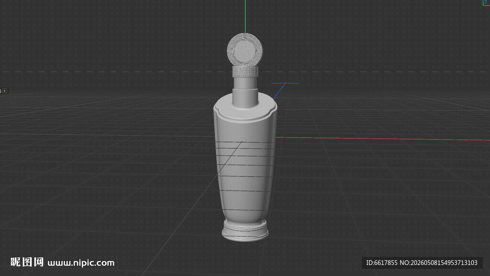Image resolution: width=490 pixels, height=276 pixels.
Task: Click the knurled collar below the stopper
Action: coord(245,71)
